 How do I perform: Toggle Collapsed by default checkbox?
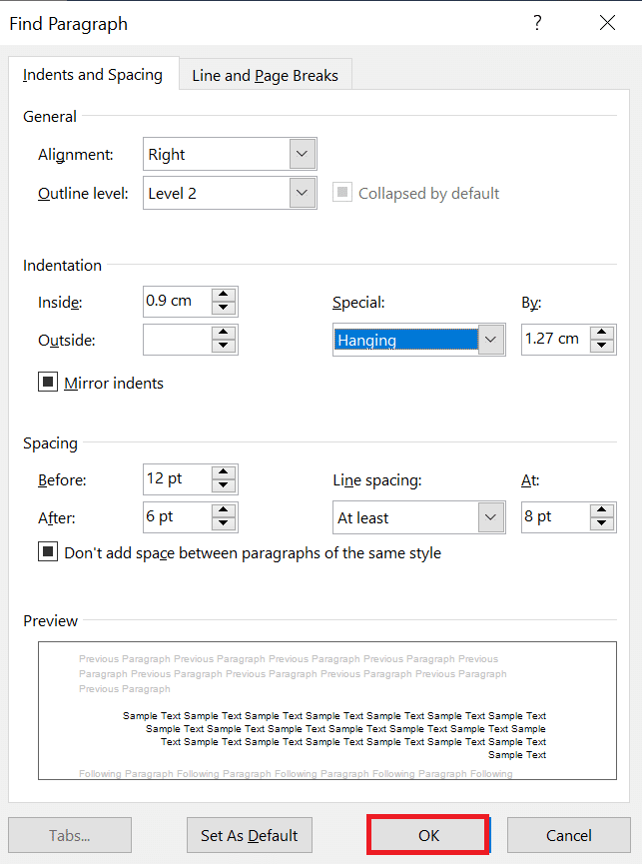341,193
